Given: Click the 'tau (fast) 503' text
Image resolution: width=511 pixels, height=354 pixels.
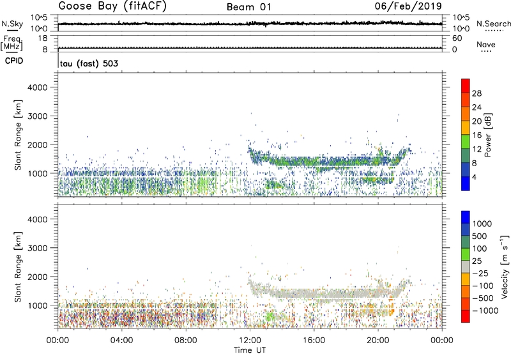Looking at the screenshot, I should tap(89, 63).
